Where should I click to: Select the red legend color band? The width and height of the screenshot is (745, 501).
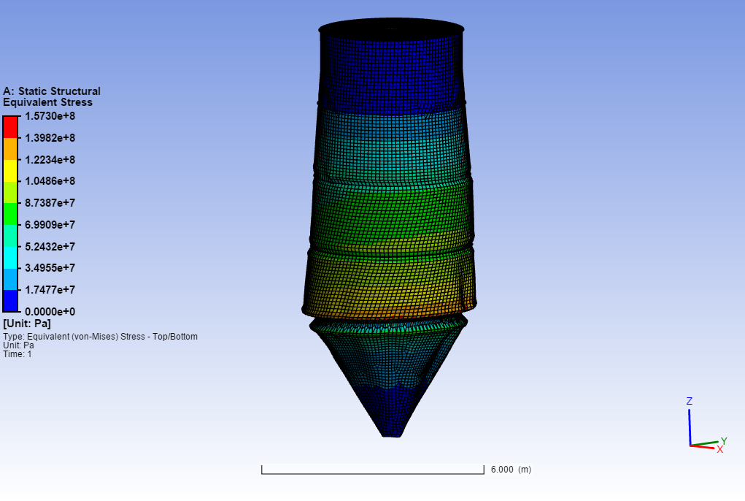pos(10,127)
